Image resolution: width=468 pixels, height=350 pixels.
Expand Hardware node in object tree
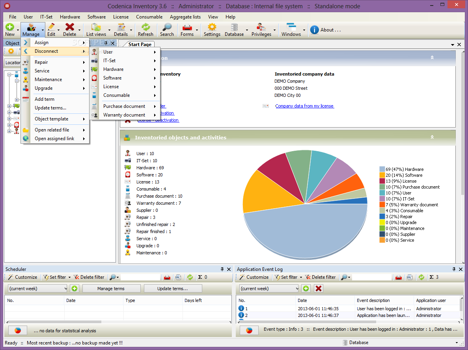pos(9,106)
